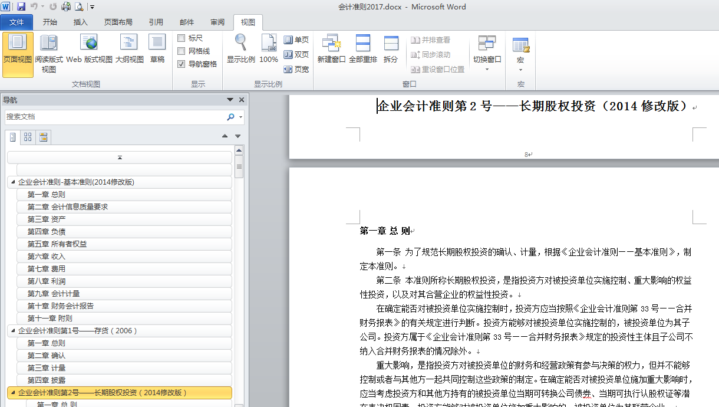Open a New Window (新建窗口)
Viewport: 719px width, 407px height.
331,50
